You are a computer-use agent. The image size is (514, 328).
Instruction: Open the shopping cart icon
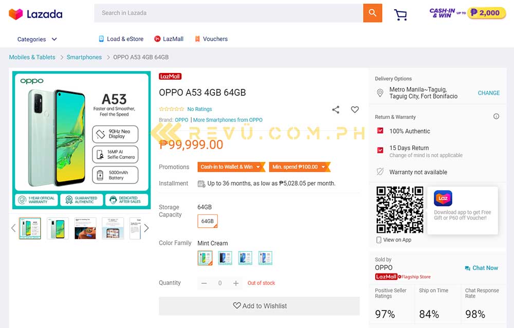click(x=400, y=15)
